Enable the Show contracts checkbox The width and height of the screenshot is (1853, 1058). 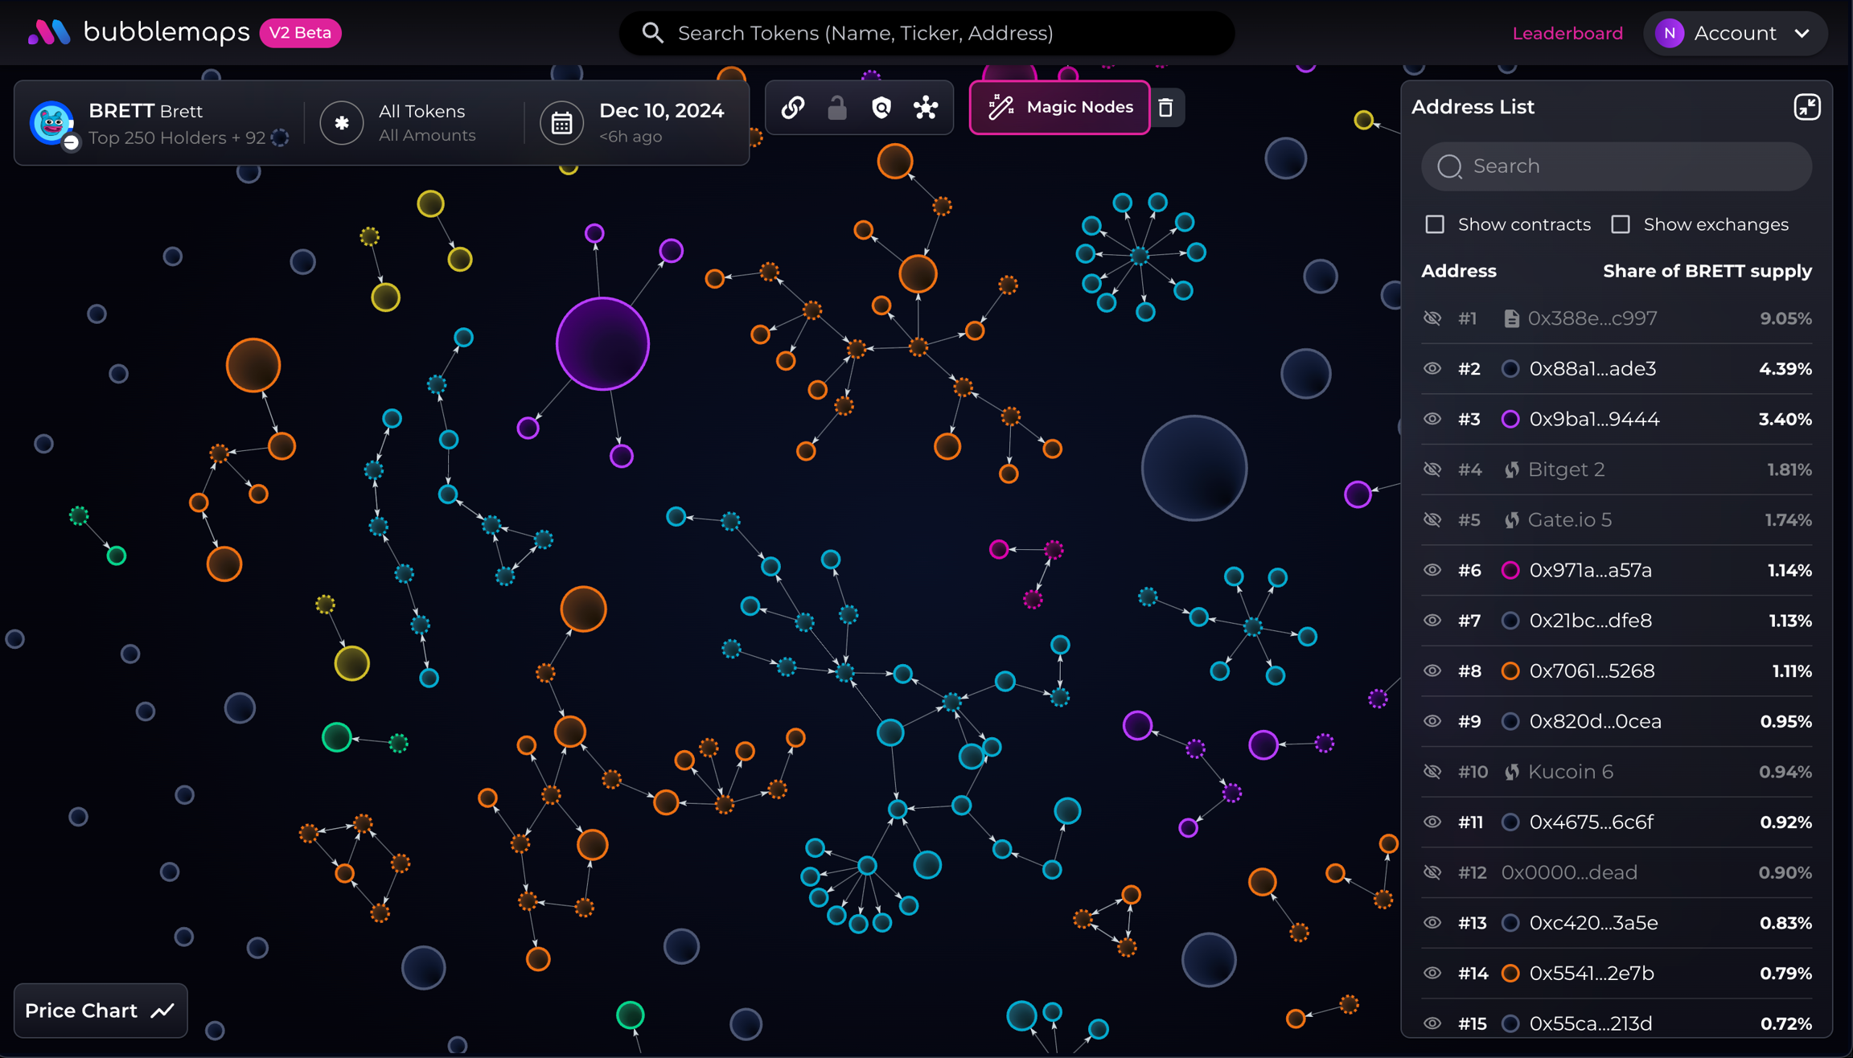click(1435, 224)
